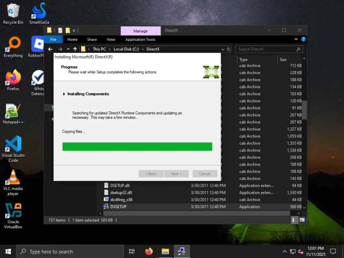Sort files by Size column
The width and height of the screenshot is (344, 258).
click(x=283, y=59)
